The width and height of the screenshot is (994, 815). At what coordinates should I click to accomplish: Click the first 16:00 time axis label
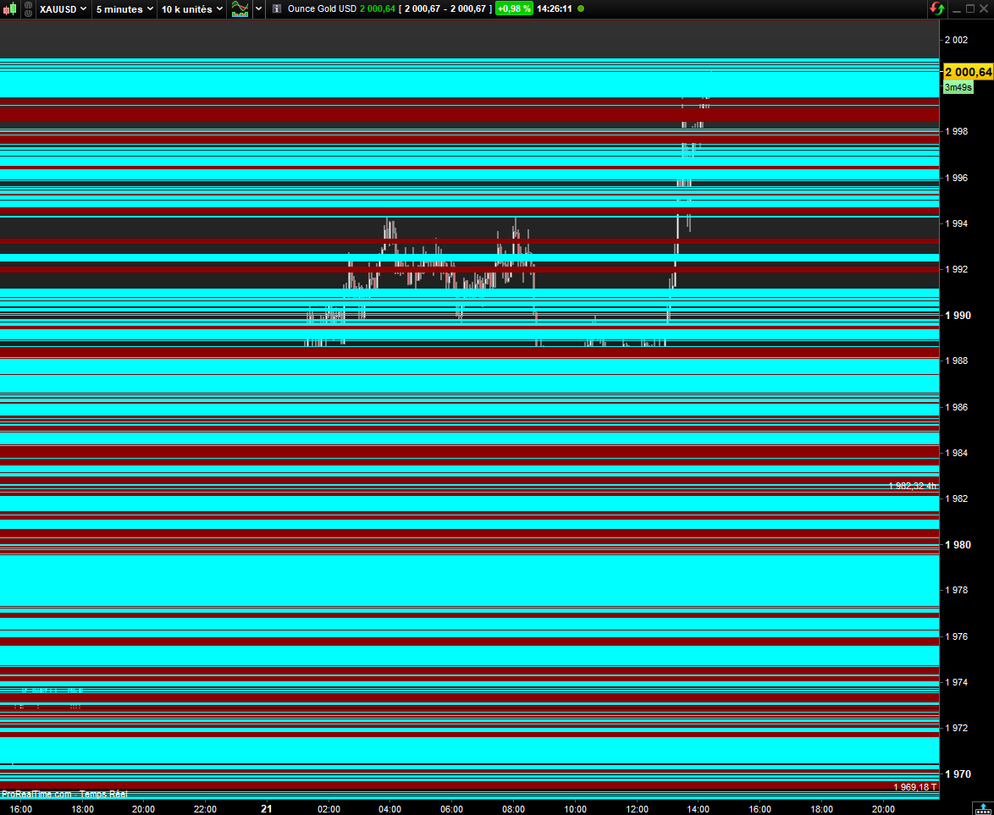21,809
